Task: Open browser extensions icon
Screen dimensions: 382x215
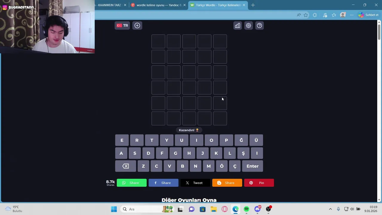Action: tap(315, 15)
